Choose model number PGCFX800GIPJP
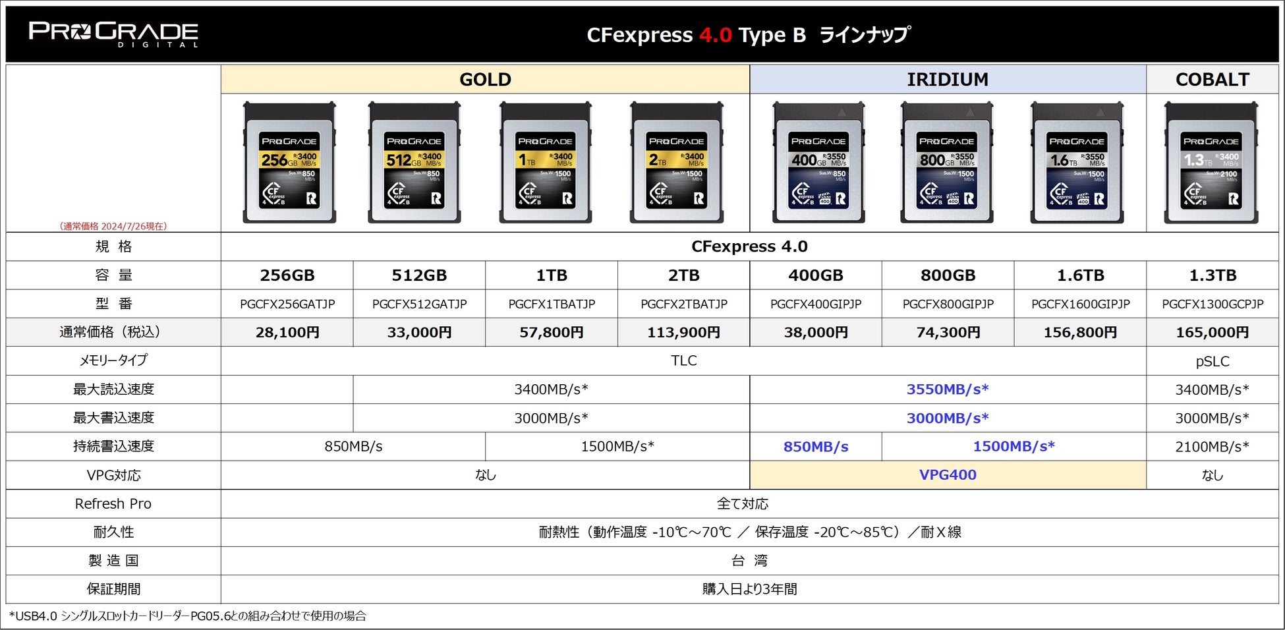1285x630 pixels. pyautogui.click(x=948, y=304)
